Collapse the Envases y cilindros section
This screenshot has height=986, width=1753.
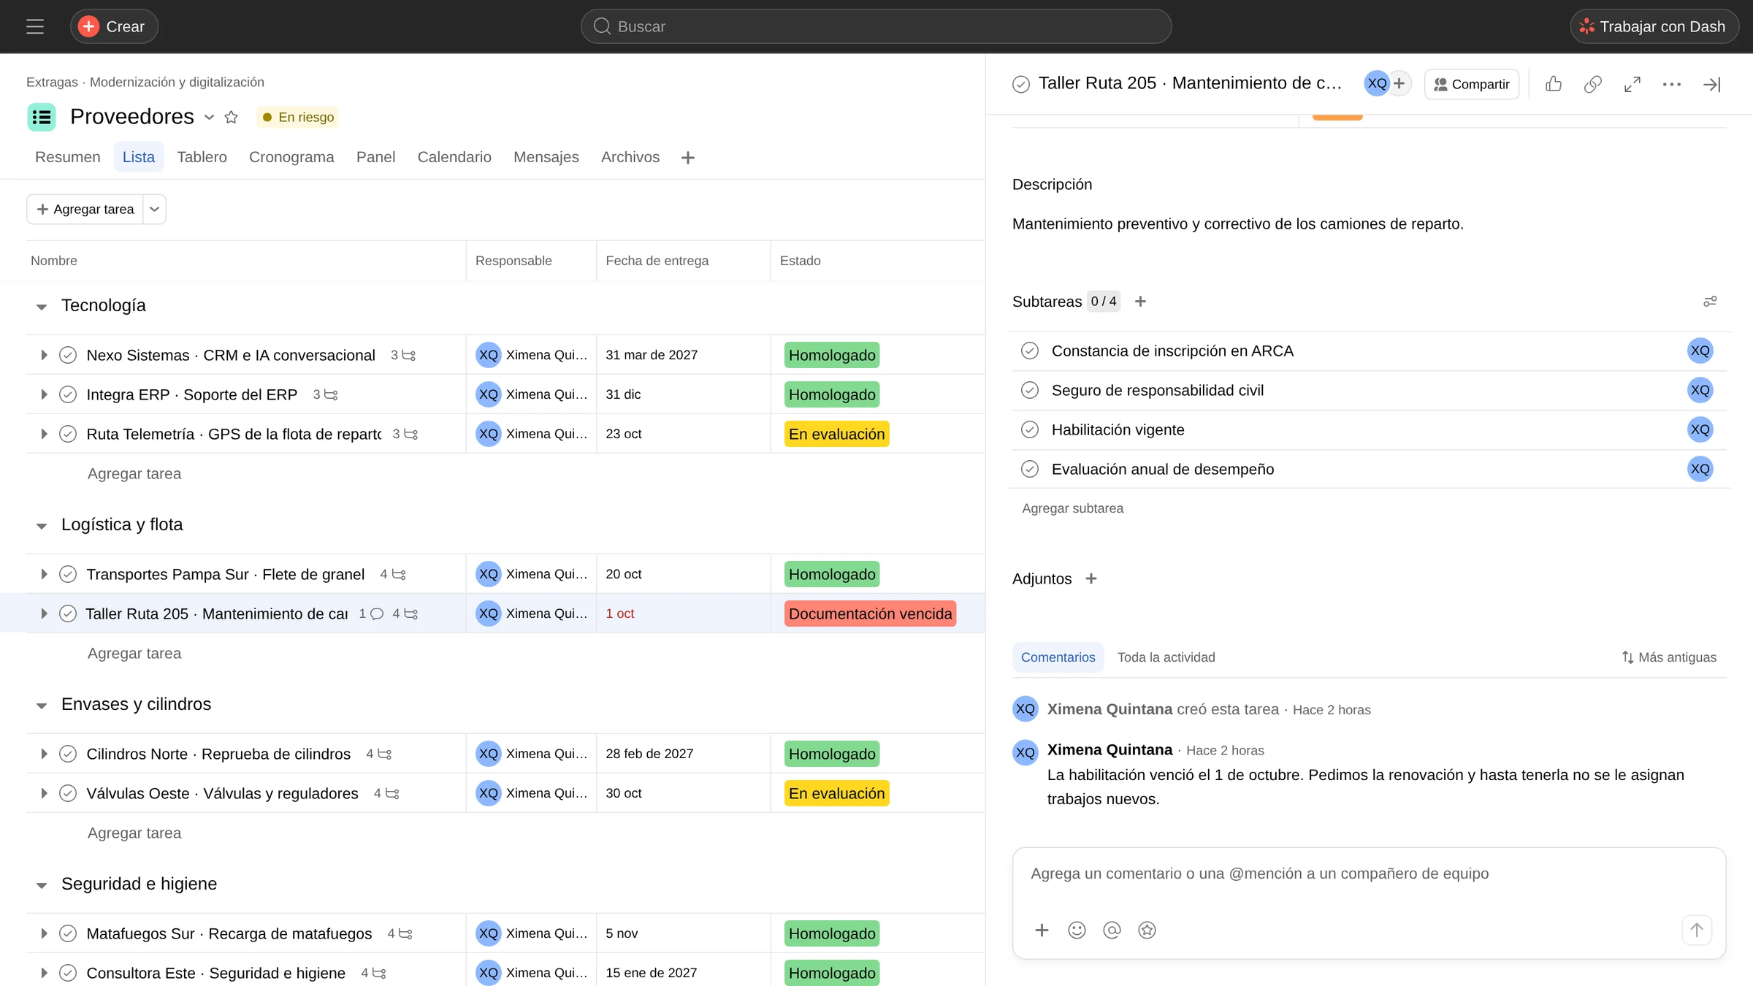[42, 706]
